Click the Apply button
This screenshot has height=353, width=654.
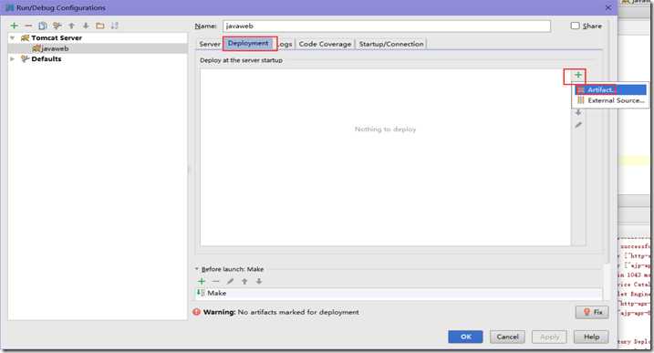pos(549,337)
